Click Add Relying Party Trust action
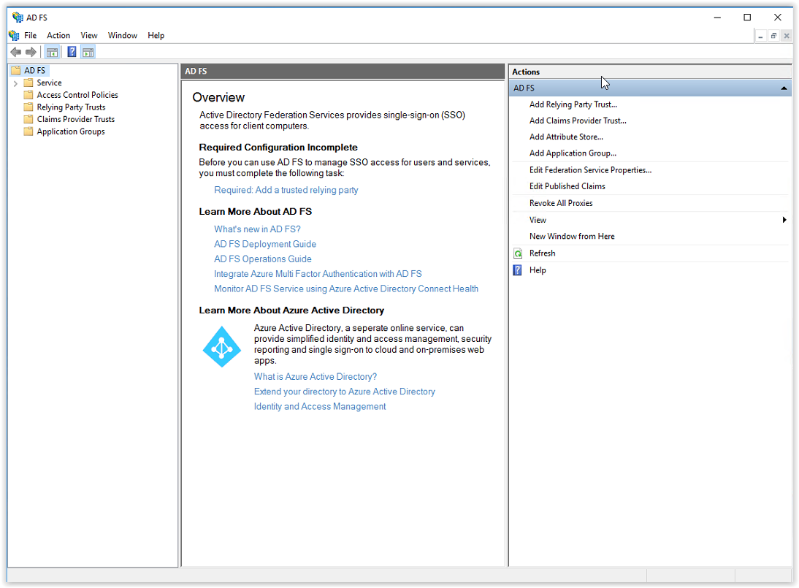Viewport: 799px width, 588px height. click(x=573, y=104)
